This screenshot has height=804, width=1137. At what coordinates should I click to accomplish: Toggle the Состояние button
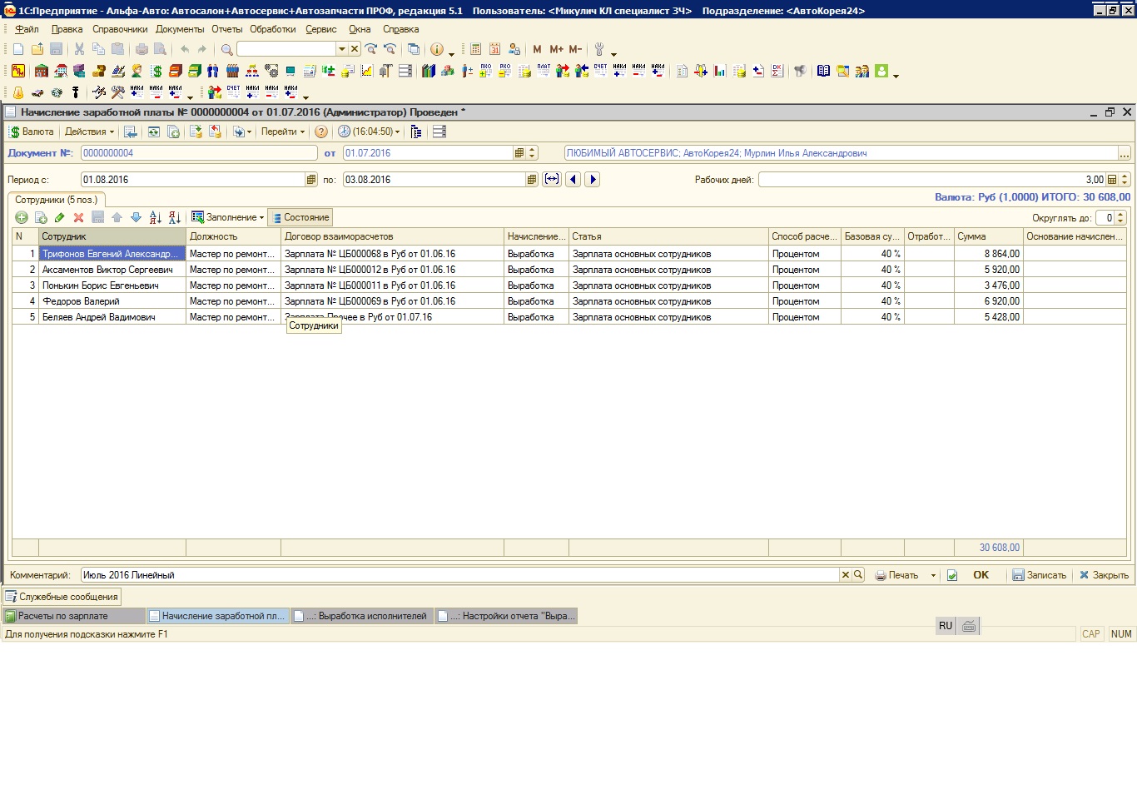[x=300, y=217]
